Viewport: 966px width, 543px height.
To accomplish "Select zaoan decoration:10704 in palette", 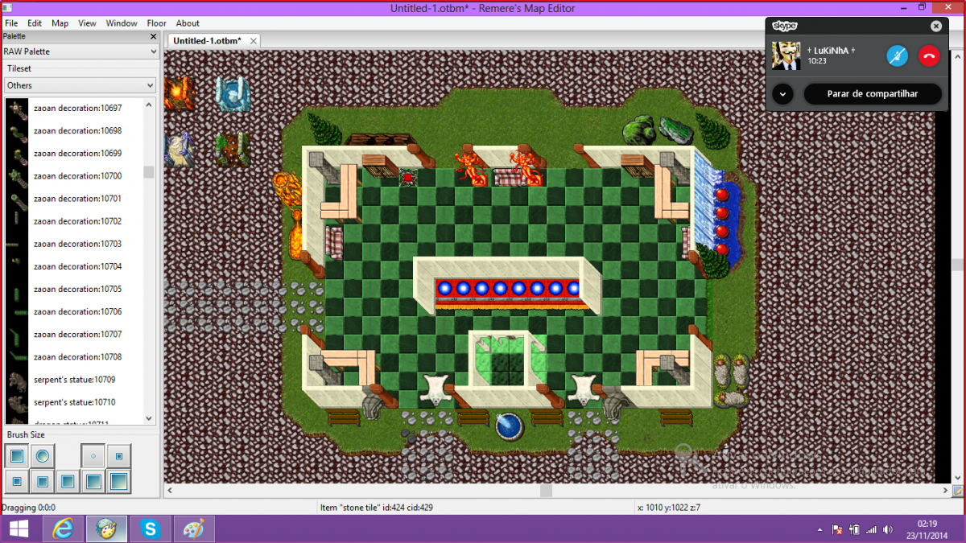I will 79,265.
